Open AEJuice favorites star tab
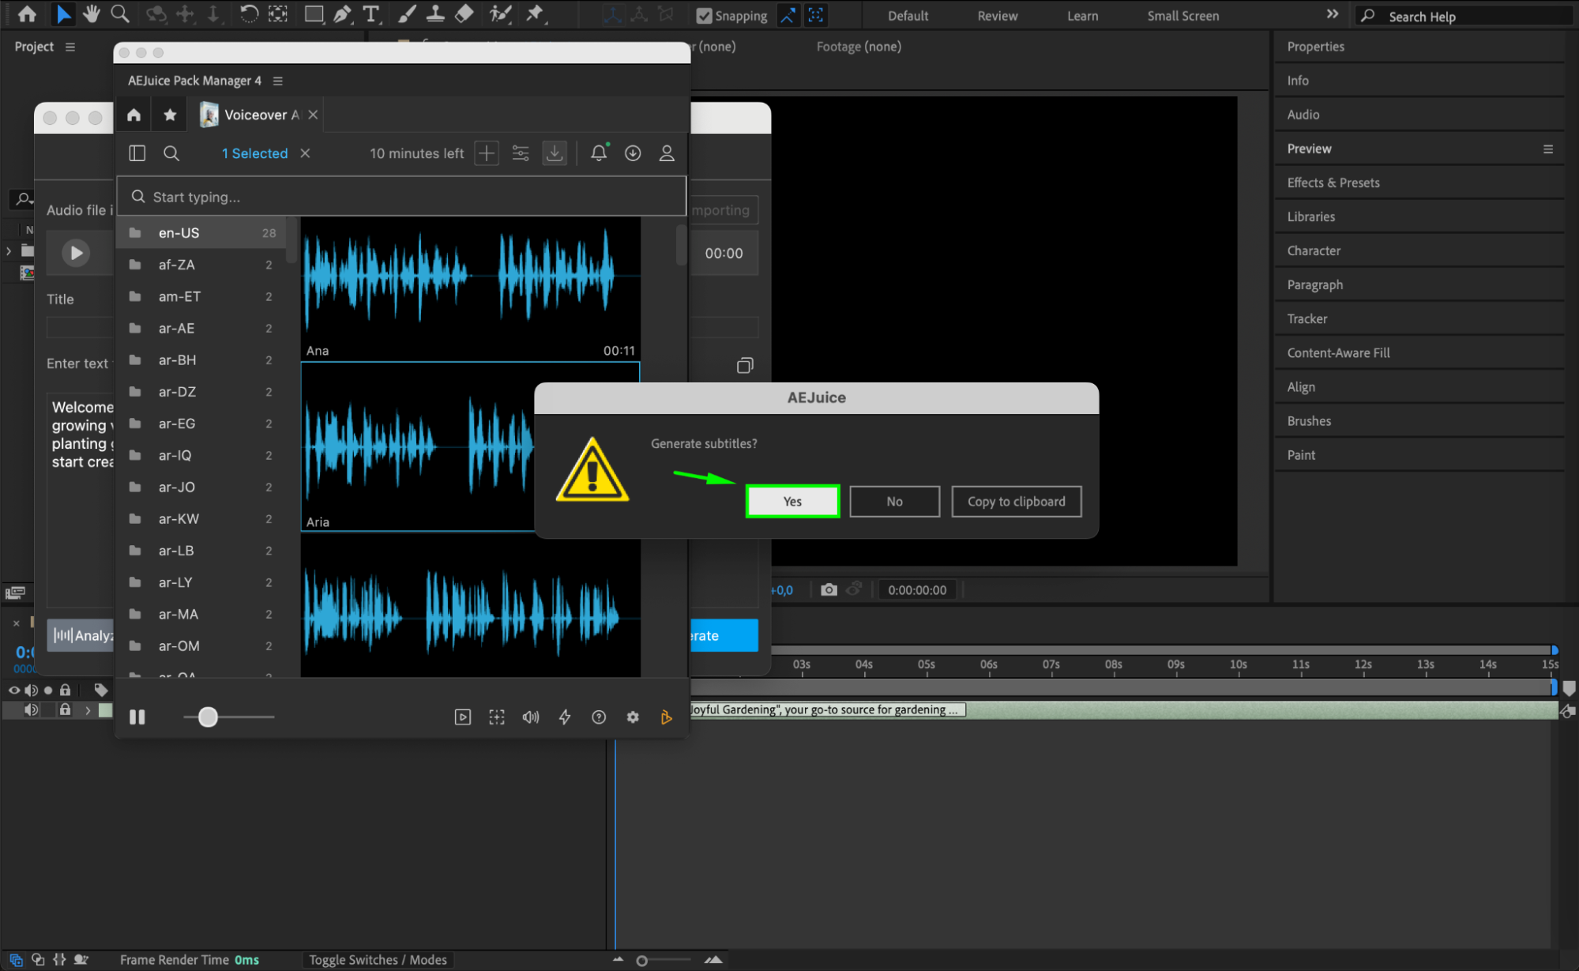Screen dimensions: 1579x971 click(170, 115)
